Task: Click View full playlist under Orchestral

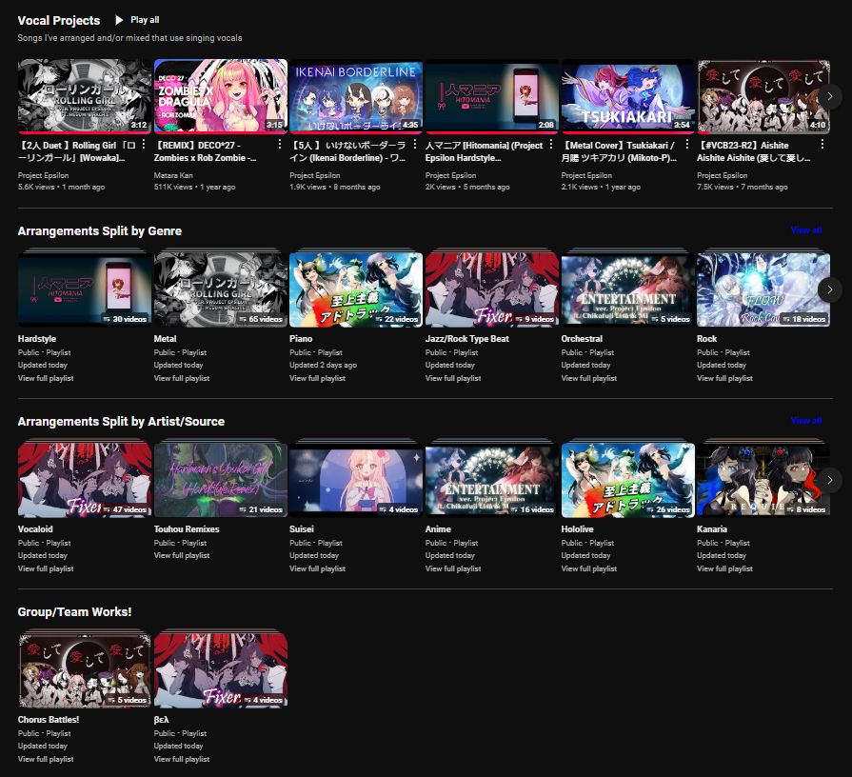Action: 589,378
